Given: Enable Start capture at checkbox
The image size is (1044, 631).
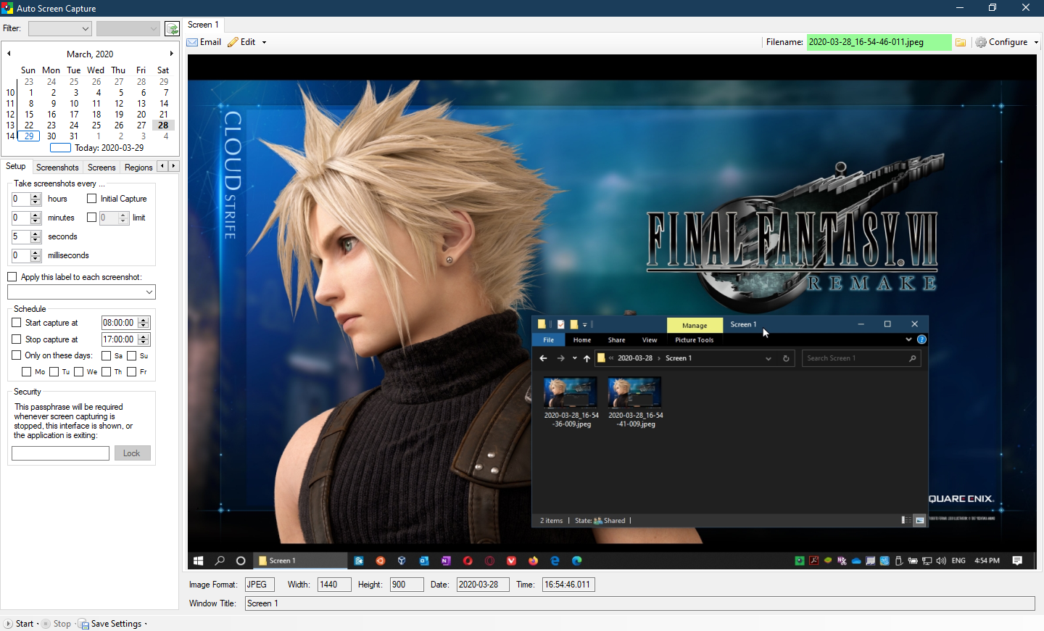Looking at the screenshot, I should pos(17,323).
